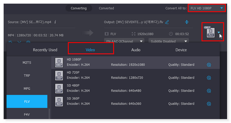231x123 pixels.
Task: Open settings gear for SD 480P preset
Action: 209,91
